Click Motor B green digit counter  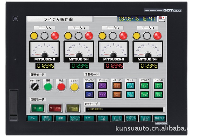coord(79,66)
